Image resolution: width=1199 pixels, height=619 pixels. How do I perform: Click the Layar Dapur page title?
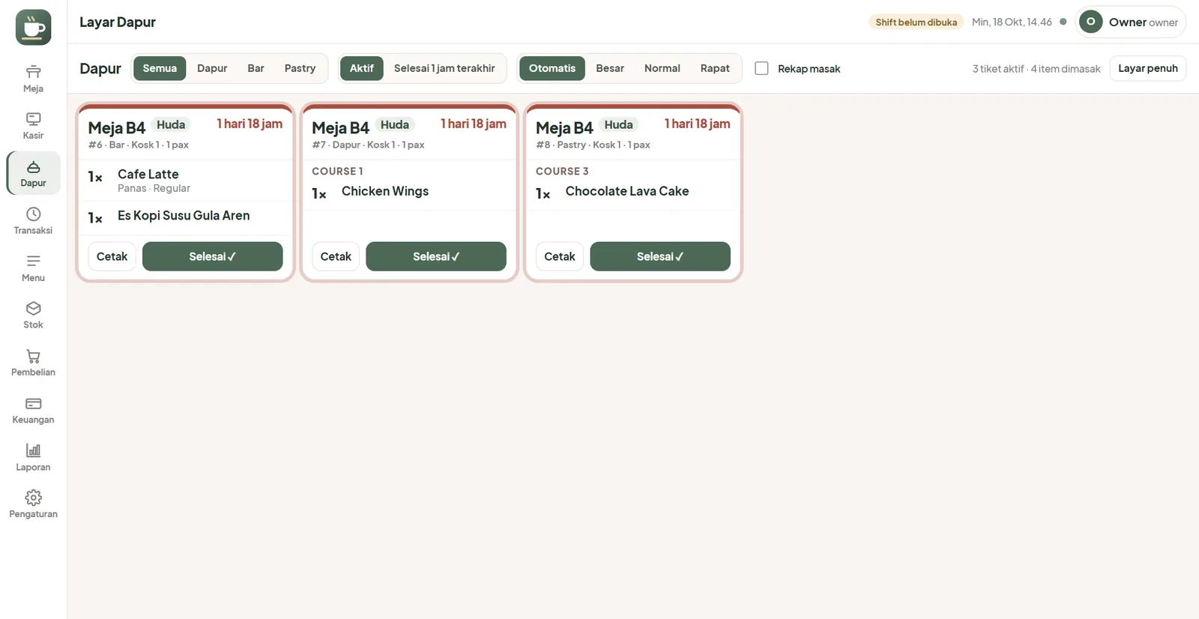(x=118, y=22)
